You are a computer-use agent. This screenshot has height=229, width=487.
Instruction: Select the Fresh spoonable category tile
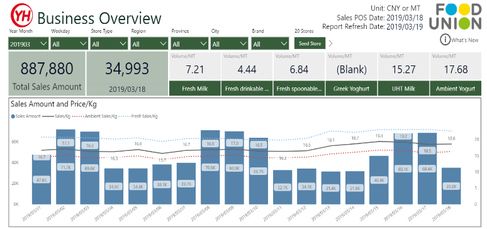299,89
